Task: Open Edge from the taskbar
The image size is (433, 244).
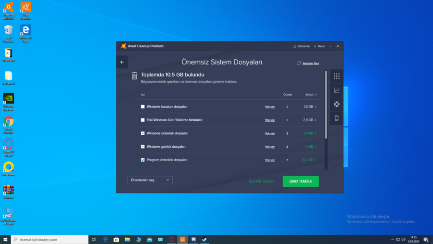Action: coord(105,240)
